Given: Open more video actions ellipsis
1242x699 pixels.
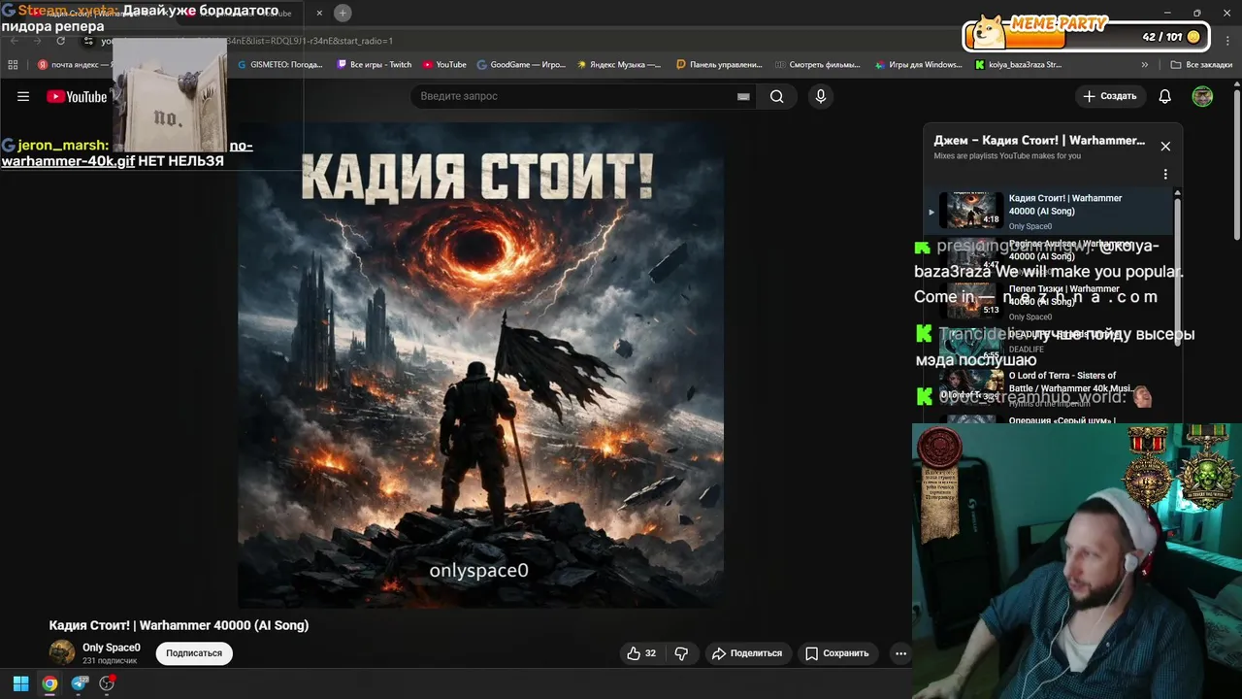Looking at the screenshot, I should coord(900,653).
